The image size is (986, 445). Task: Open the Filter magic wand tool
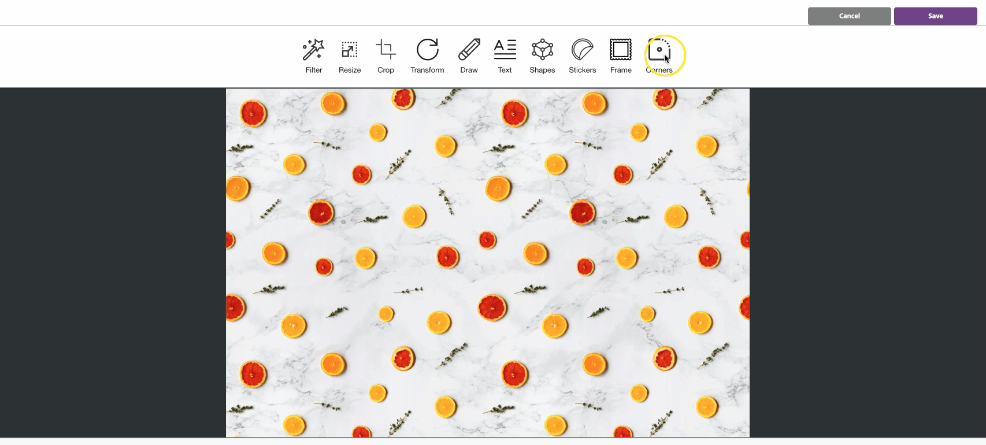[313, 55]
